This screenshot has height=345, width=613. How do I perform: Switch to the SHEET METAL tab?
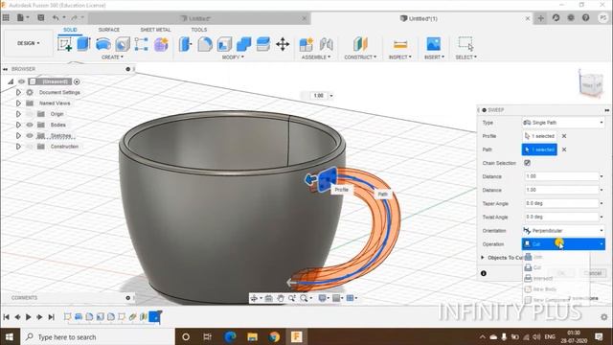click(155, 30)
